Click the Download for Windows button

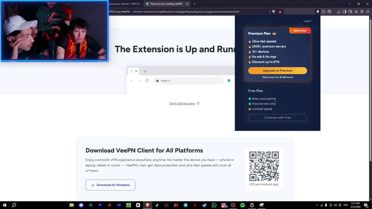coord(110,185)
